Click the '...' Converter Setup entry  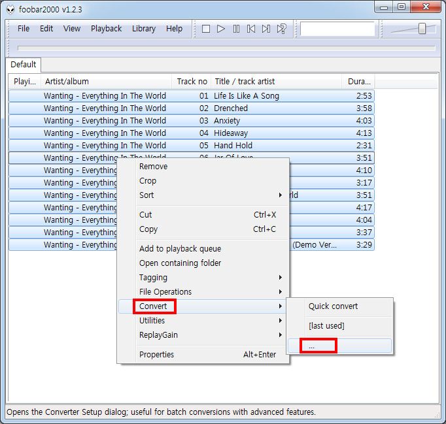point(340,346)
